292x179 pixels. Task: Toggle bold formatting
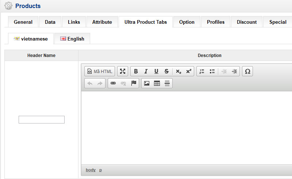pos(136,71)
